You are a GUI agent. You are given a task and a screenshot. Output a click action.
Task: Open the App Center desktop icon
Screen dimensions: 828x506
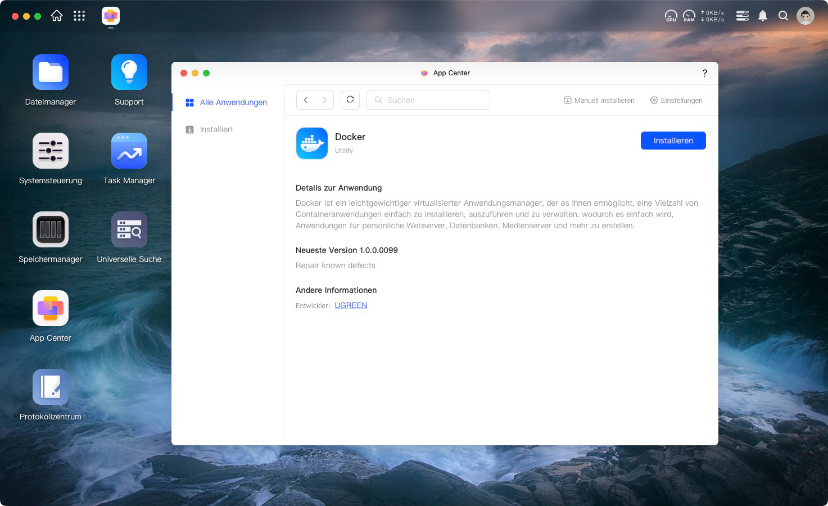pos(51,308)
